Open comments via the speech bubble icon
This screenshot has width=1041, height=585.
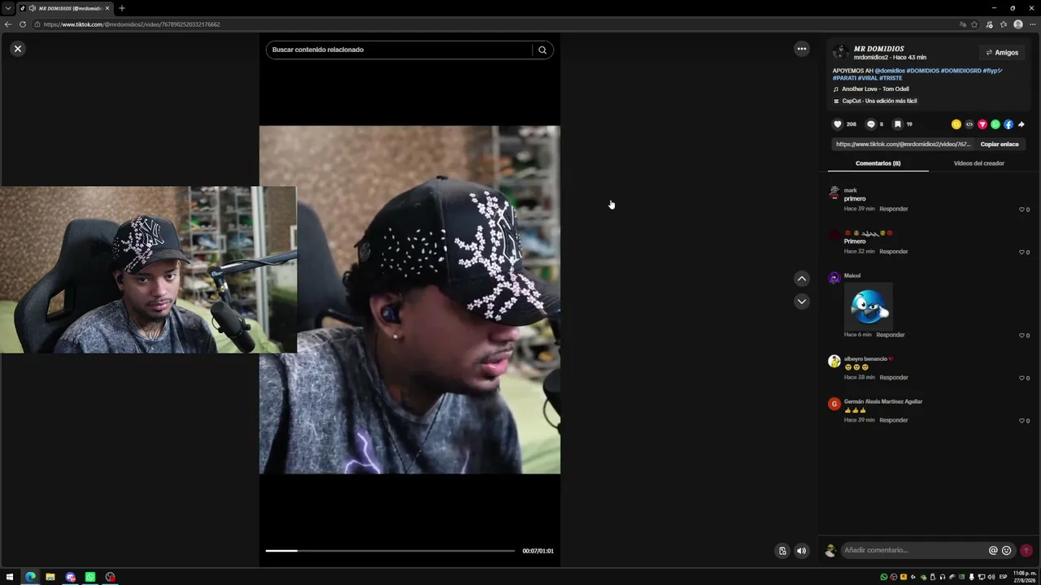click(871, 124)
